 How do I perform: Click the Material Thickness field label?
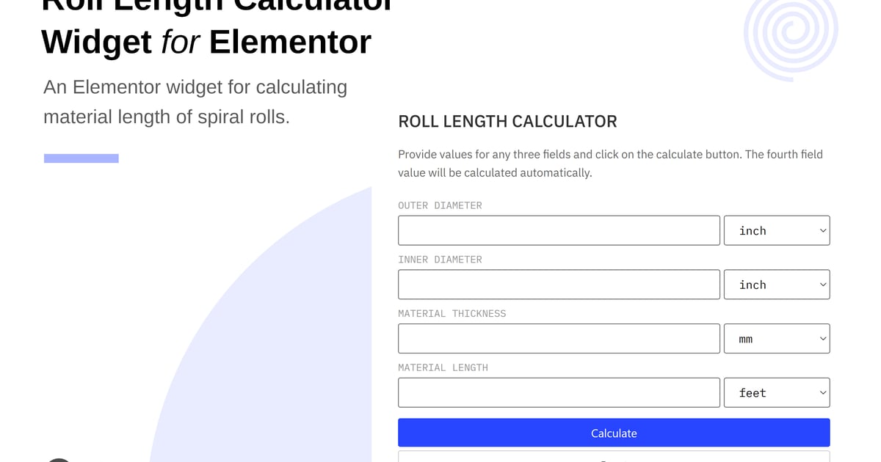point(452,313)
